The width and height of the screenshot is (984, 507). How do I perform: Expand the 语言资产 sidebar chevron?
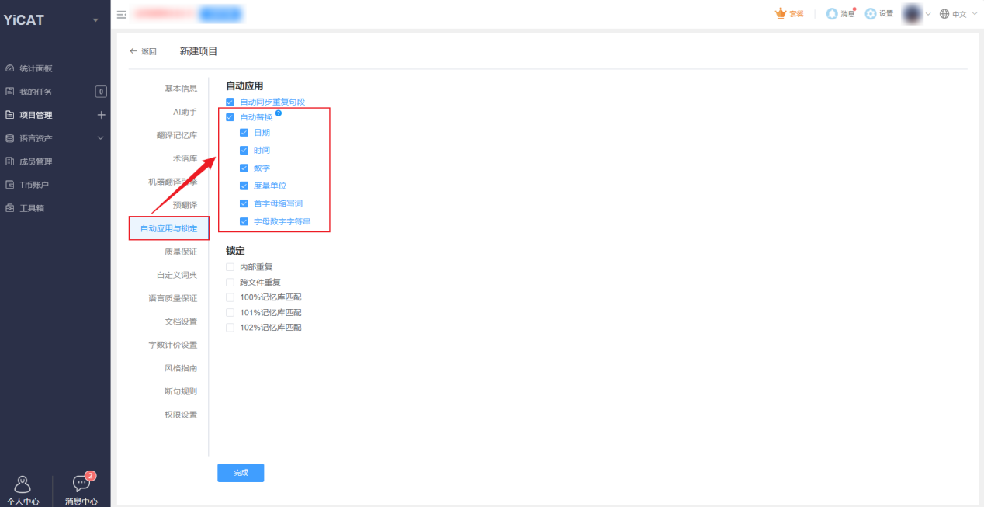tap(100, 138)
